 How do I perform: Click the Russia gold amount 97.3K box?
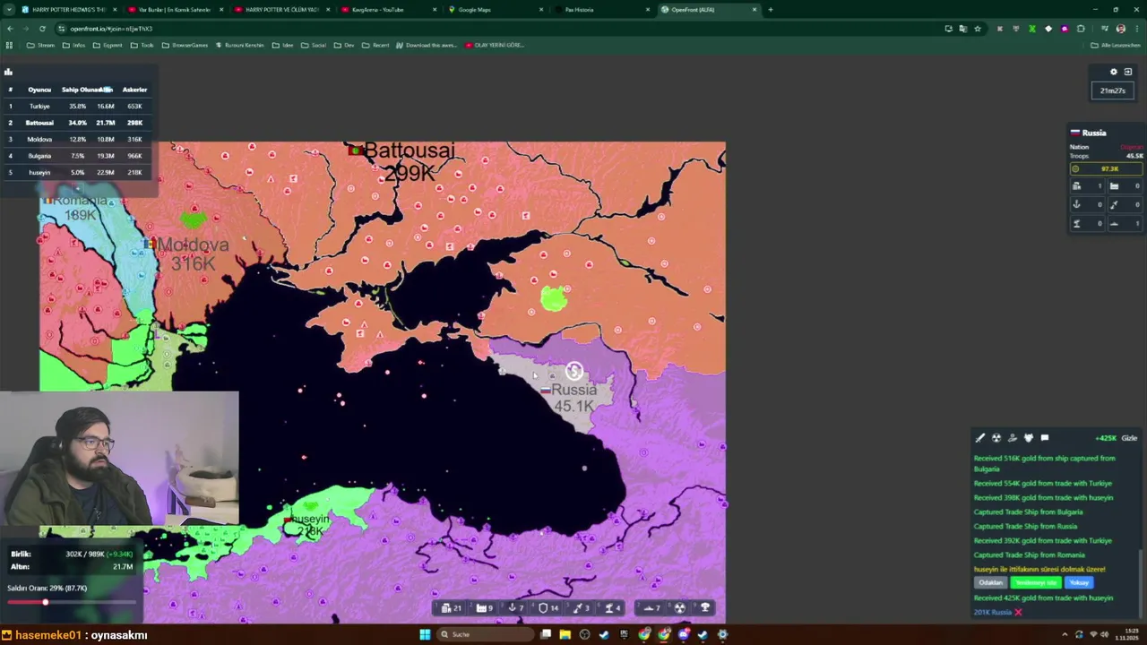point(1108,168)
